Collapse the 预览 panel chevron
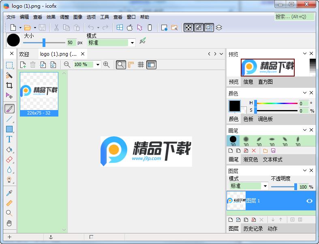The width and height of the screenshot is (319, 244). pos(304,53)
